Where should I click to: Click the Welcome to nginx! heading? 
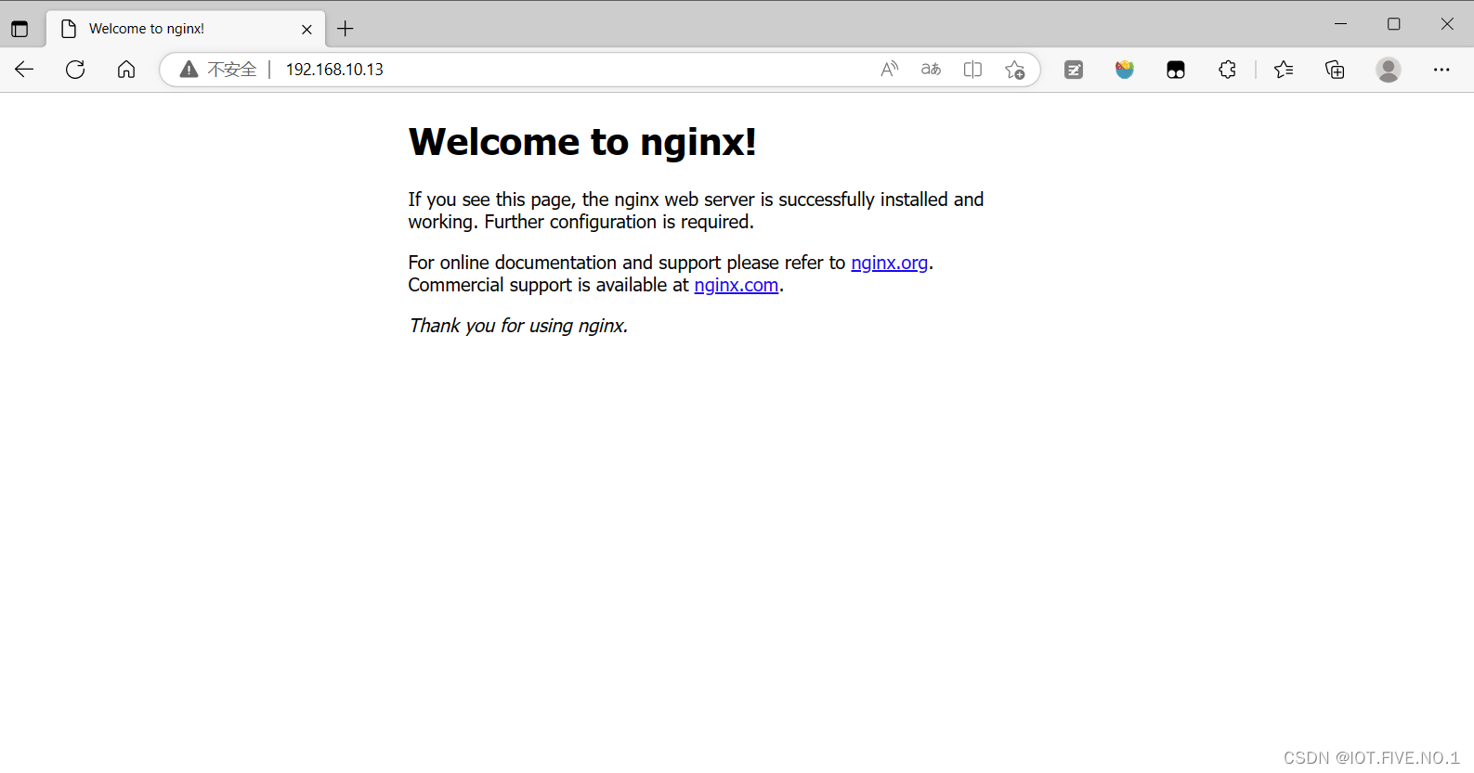(582, 142)
